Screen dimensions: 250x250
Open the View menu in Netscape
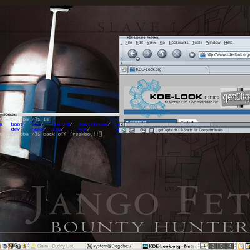(151, 42)
